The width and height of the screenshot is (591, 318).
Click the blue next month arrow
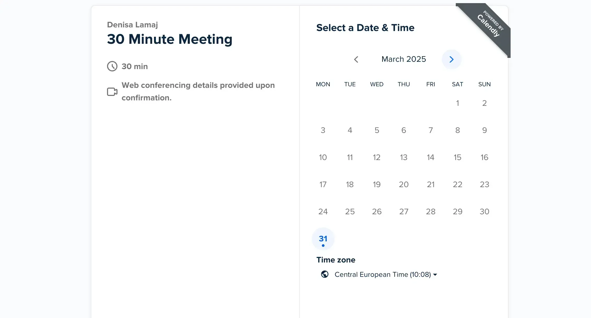click(451, 59)
